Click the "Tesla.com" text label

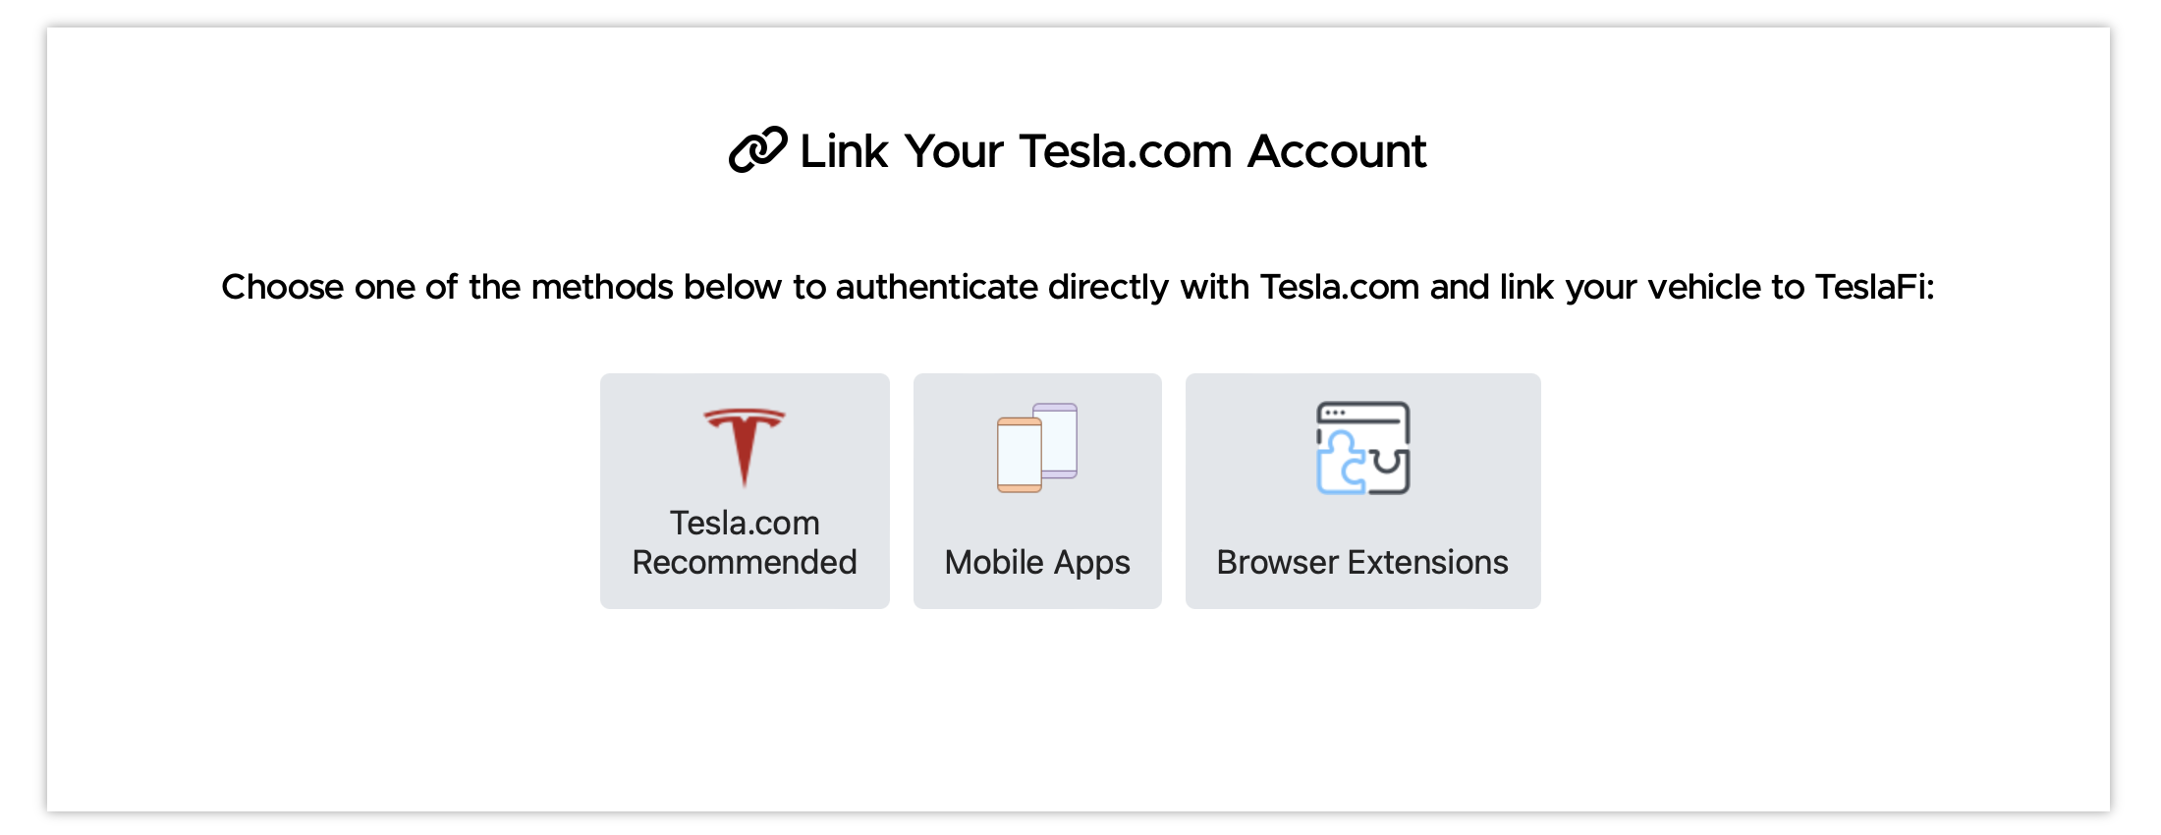745,523
